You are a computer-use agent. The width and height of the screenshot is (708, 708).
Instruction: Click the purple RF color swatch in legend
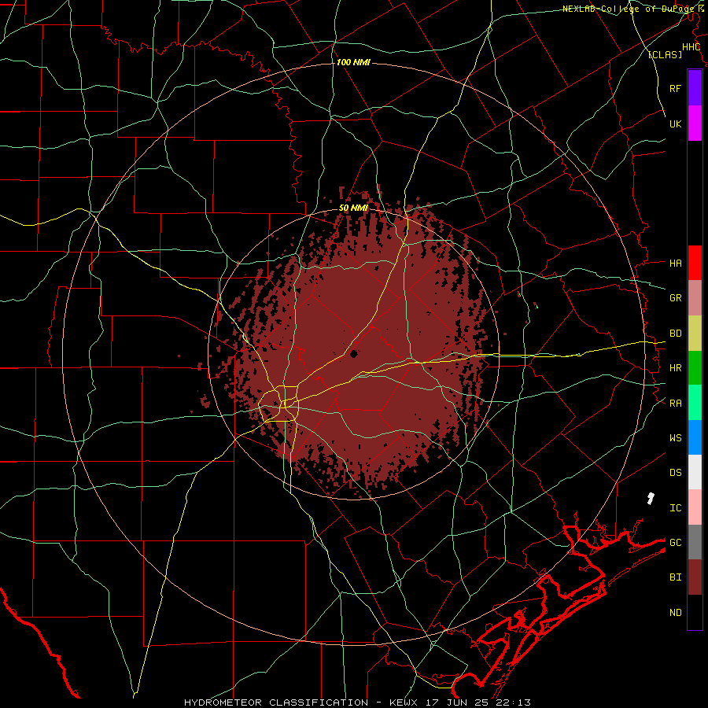[x=695, y=88]
